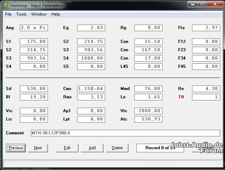225x170 pixels.
Task: Click the Record 8 of 23 indicator
Action: coord(160,148)
